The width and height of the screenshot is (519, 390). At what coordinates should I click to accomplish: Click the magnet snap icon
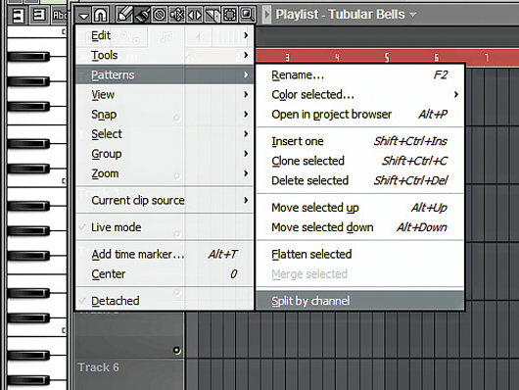pyautogui.click(x=101, y=15)
